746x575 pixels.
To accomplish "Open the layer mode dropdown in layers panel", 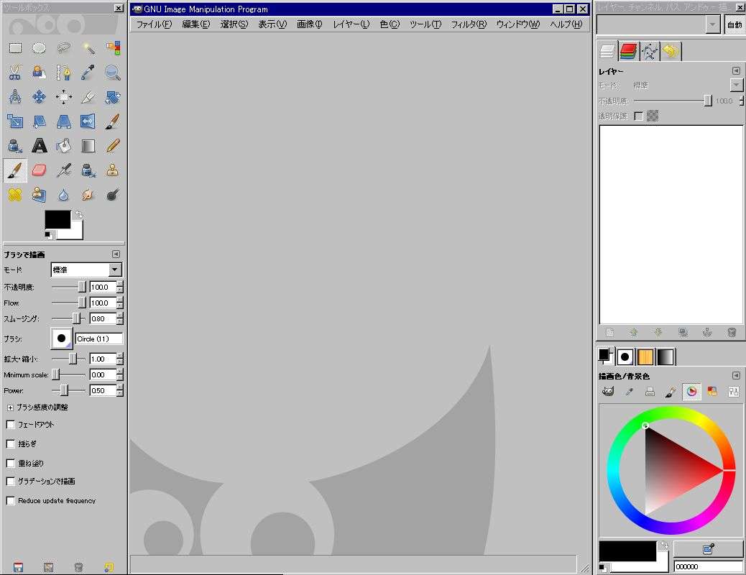I will 736,86.
